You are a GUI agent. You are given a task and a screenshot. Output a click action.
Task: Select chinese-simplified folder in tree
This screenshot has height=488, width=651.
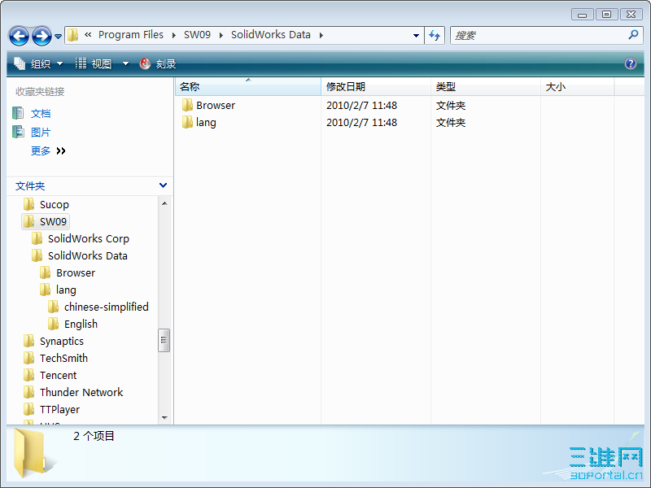click(x=107, y=307)
